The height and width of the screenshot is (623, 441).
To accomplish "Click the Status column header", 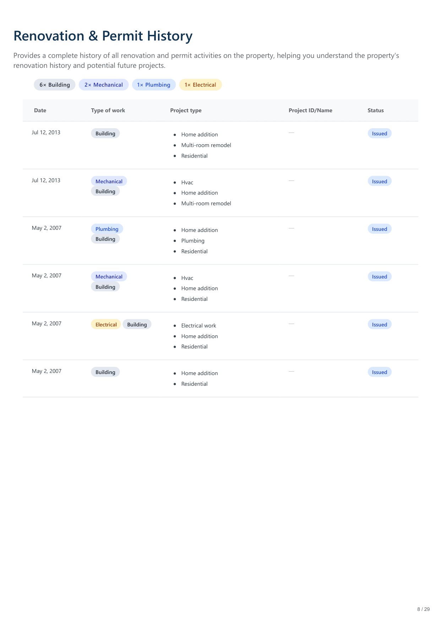I will tap(376, 110).
